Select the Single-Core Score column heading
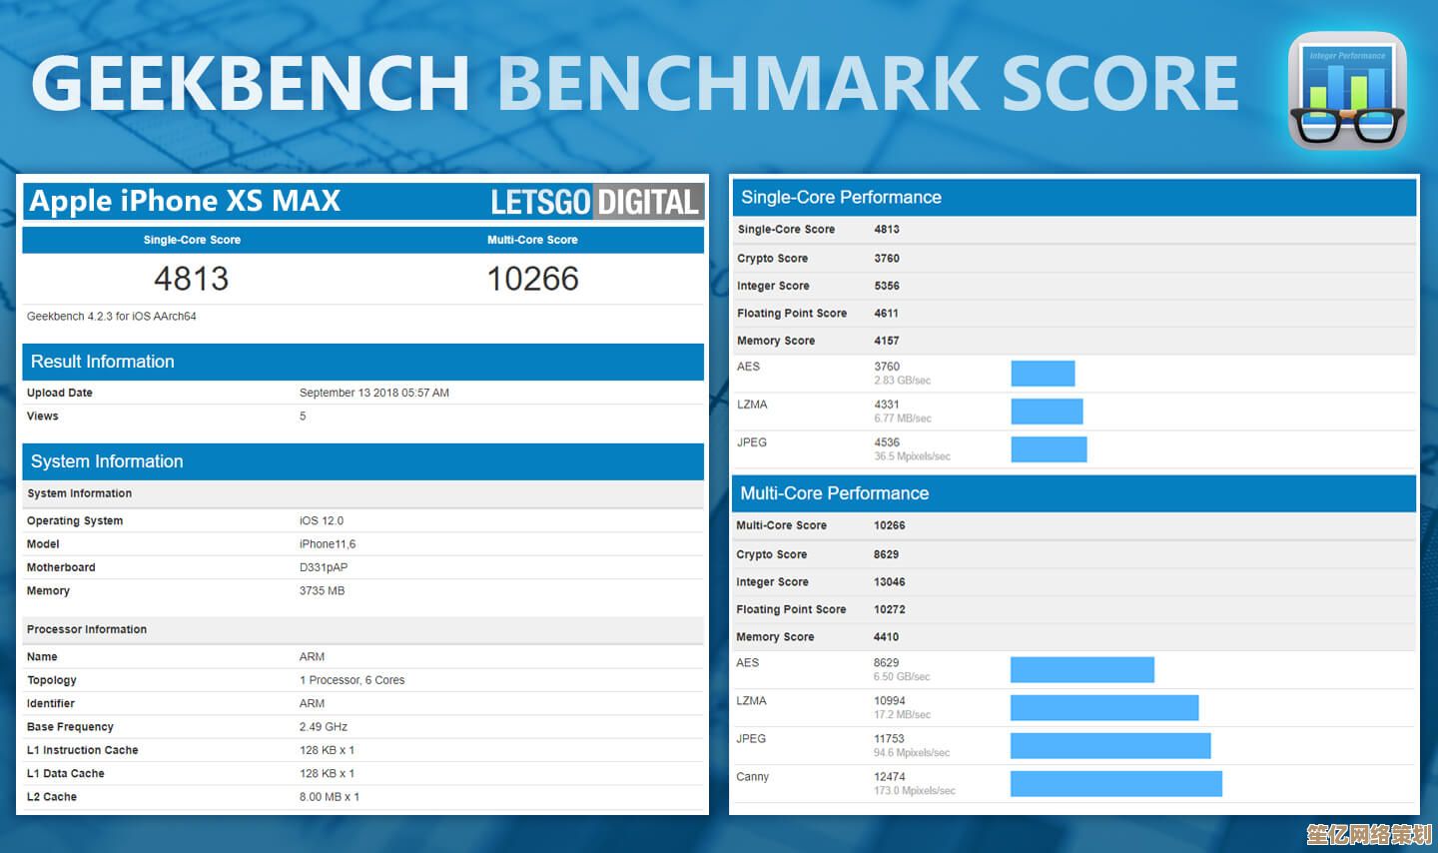This screenshot has height=853, width=1438. coord(192,240)
